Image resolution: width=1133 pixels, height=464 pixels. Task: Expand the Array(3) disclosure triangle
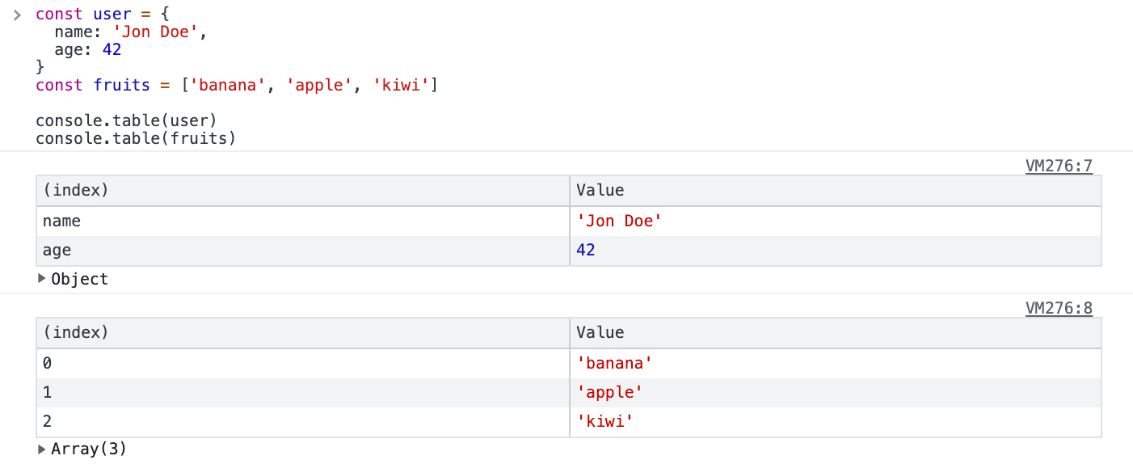[x=42, y=449]
